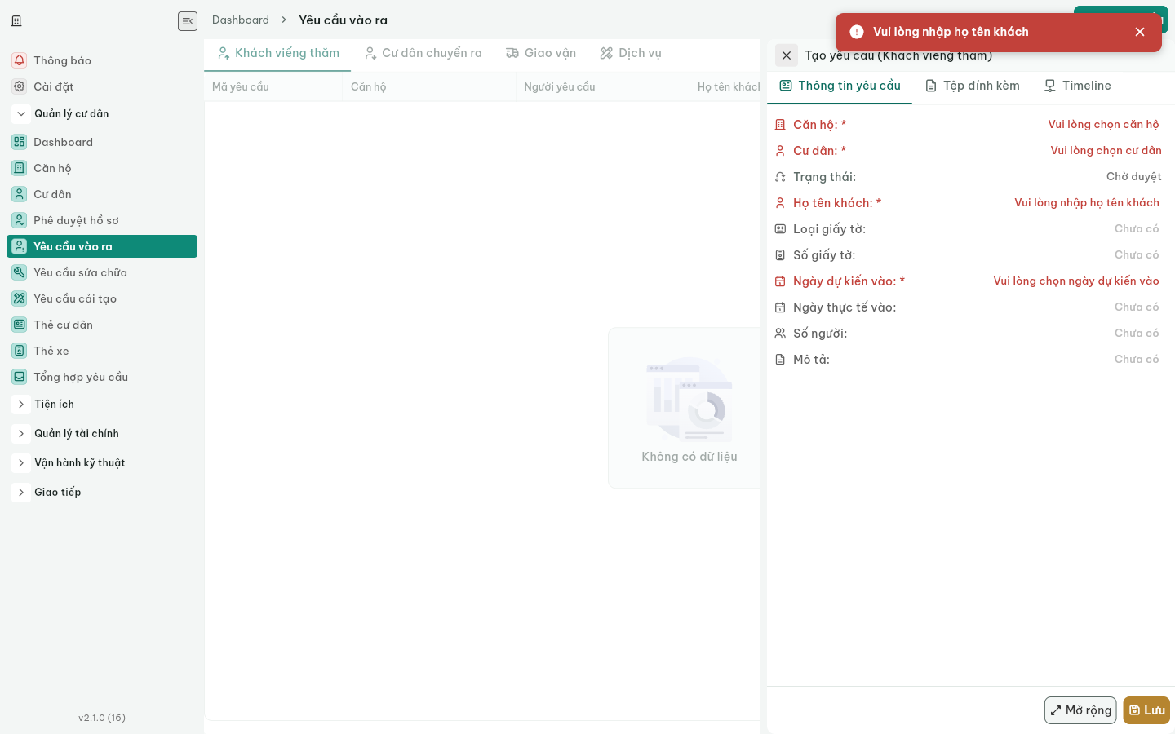Collapse the sidebar with the toggle icon

click(x=188, y=21)
